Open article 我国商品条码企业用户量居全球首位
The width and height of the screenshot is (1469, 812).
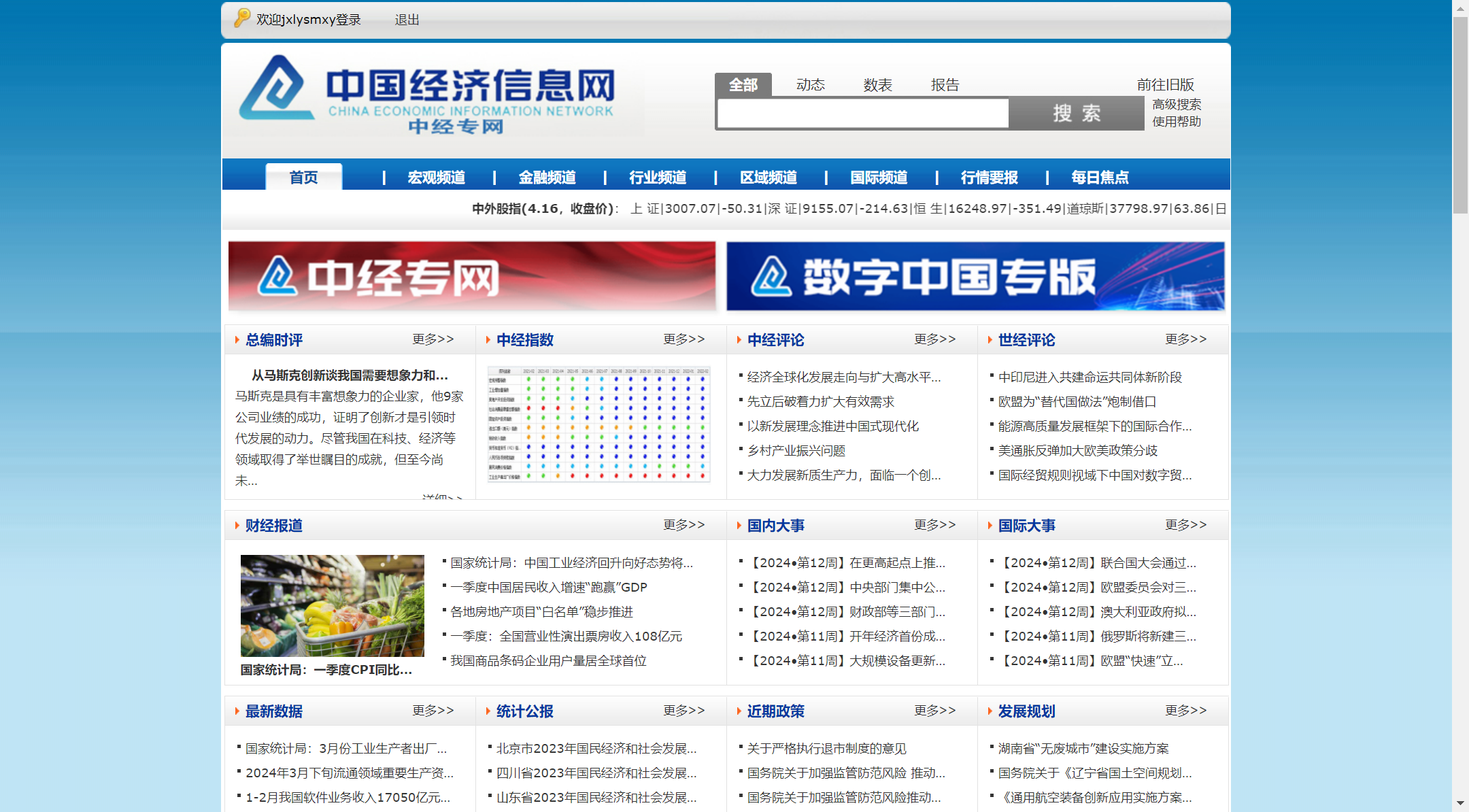(x=548, y=660)
